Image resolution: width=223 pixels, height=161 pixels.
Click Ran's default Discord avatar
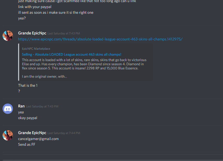click(8, 109)
